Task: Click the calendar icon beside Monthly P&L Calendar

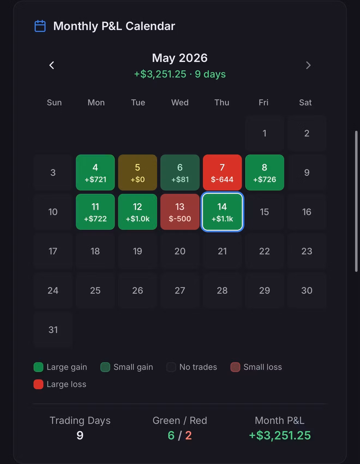Action: (40, 26)
